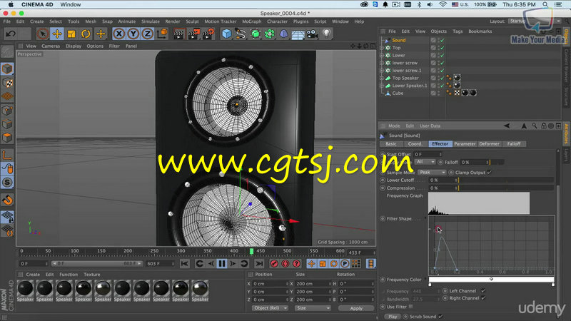This screenshot has height=321, width=571.
Task: Expand the Lower object hierarchy
Action: coord(382,56)
